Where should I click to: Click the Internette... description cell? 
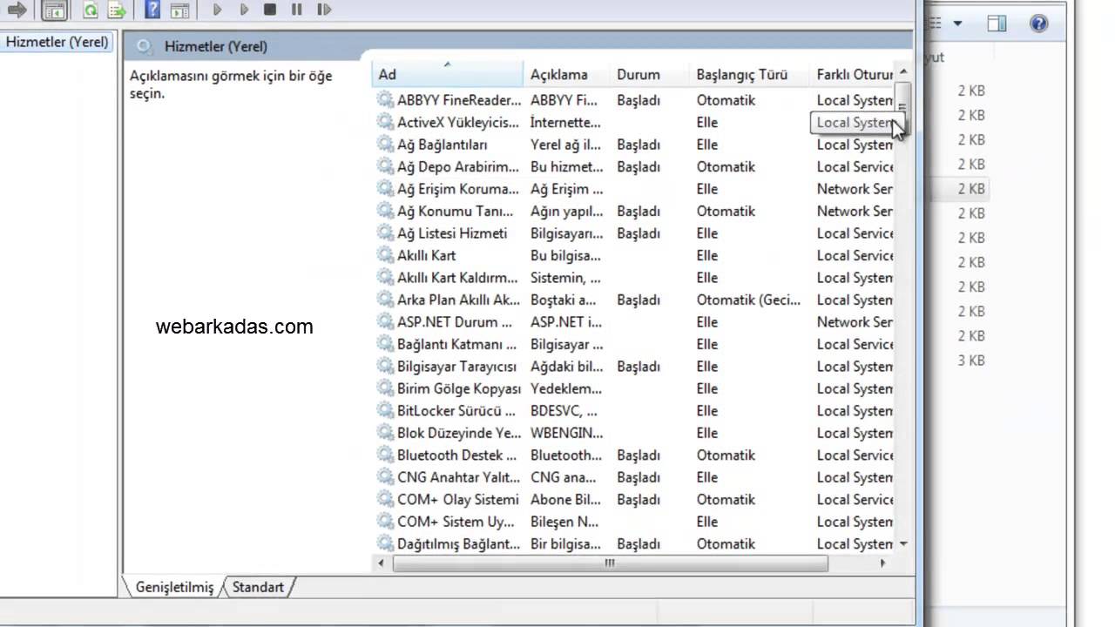(x=565, y=122)
